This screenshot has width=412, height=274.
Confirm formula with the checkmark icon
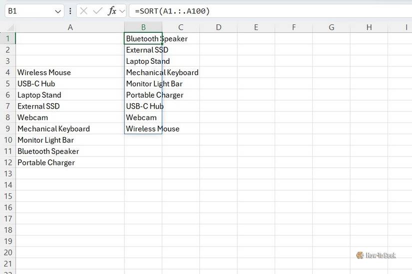[x=98, y=11]
